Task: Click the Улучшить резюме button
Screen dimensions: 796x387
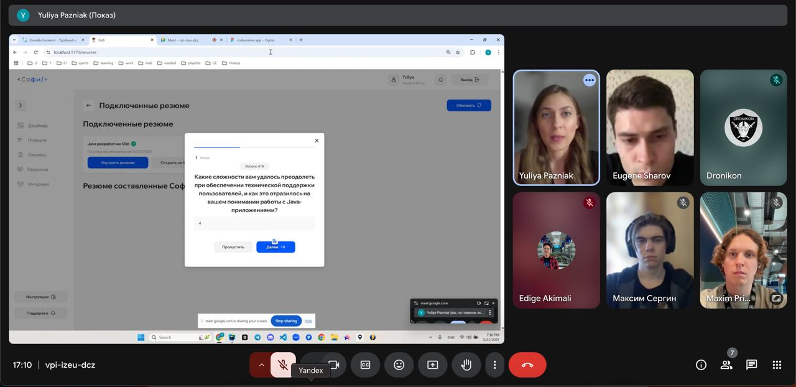Action: [x=118, y=162]
